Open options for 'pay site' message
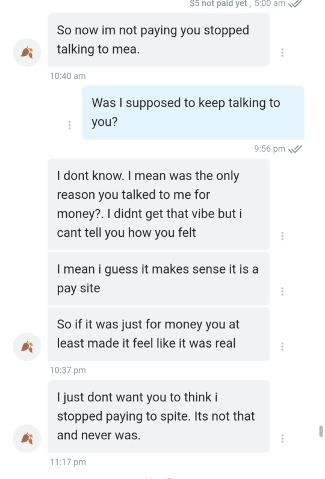 tap(282, 292)
